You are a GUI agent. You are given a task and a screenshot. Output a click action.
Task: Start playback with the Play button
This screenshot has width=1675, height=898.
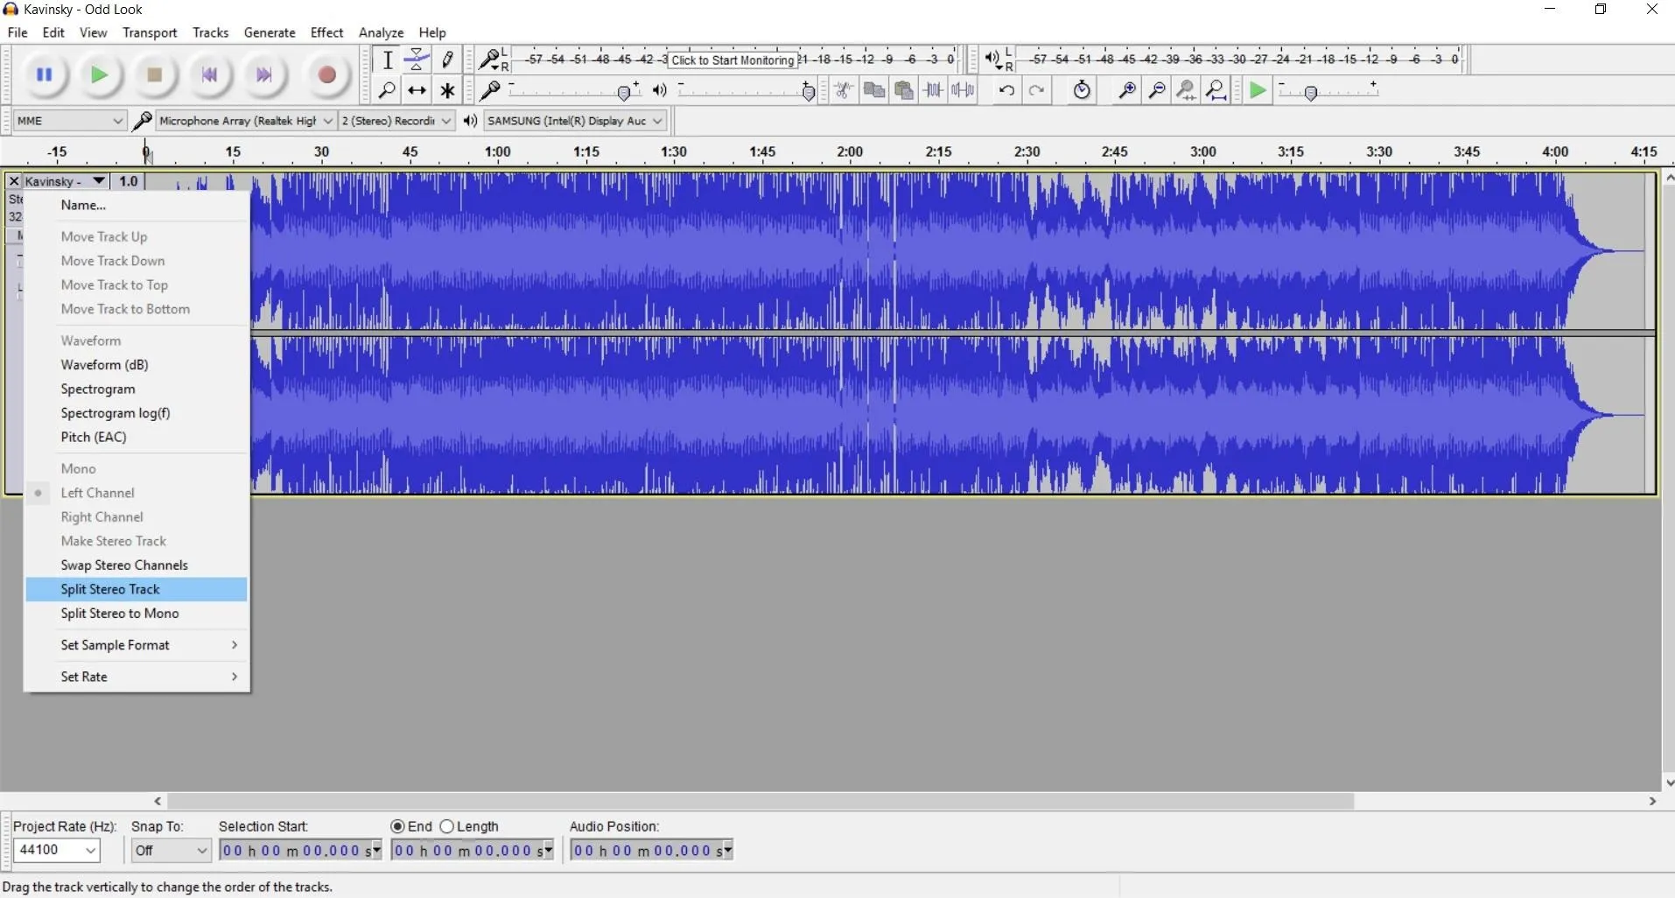[100, 75]
